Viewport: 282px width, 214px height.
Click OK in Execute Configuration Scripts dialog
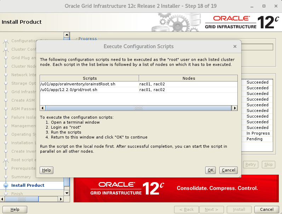[x=211, y=170]
